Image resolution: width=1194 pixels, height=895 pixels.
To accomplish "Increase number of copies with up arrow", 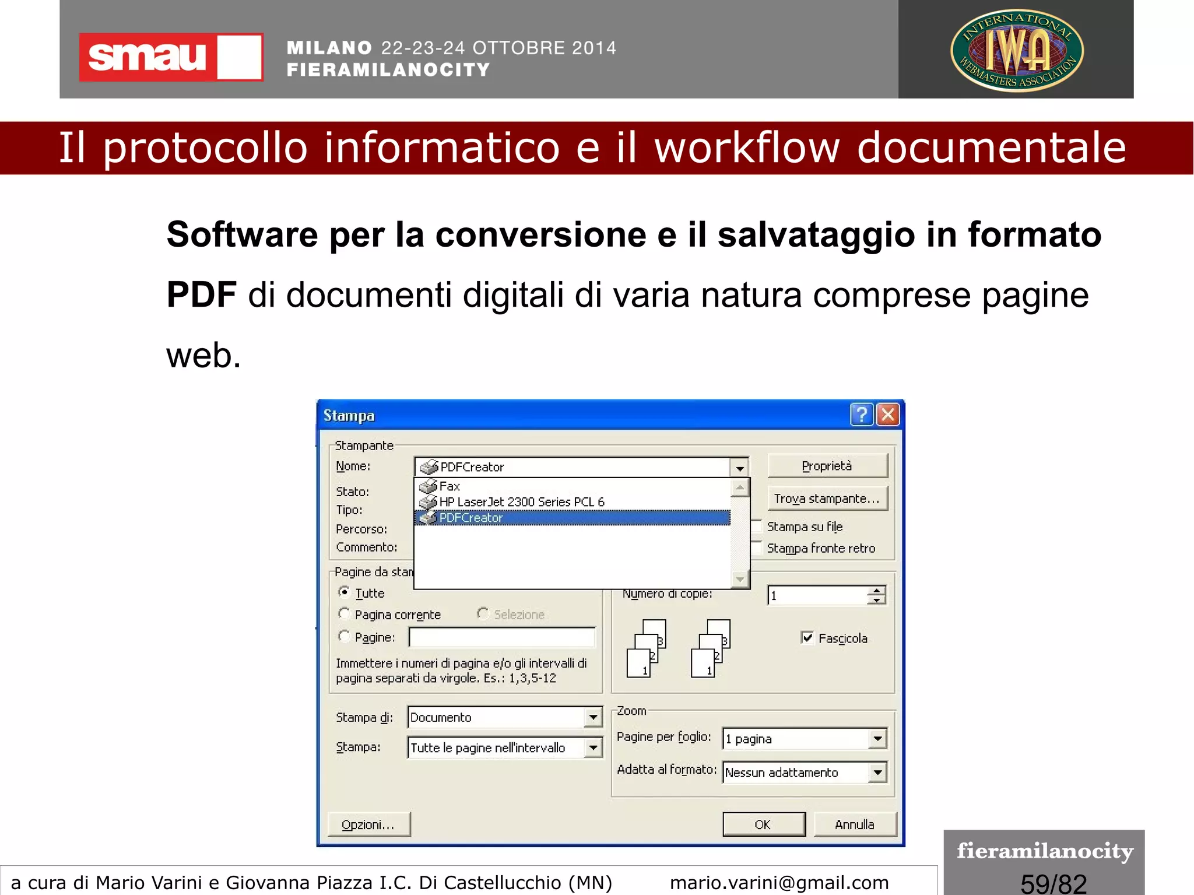I will 876,590.
